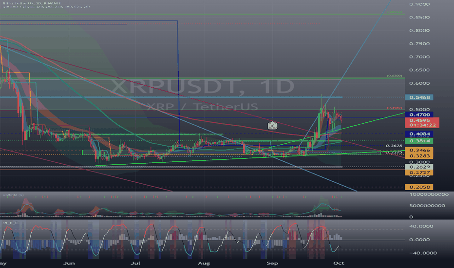
Task: Click the (0.6200) green level annotation
Action: pyautogui.click(x=395, y=76)
